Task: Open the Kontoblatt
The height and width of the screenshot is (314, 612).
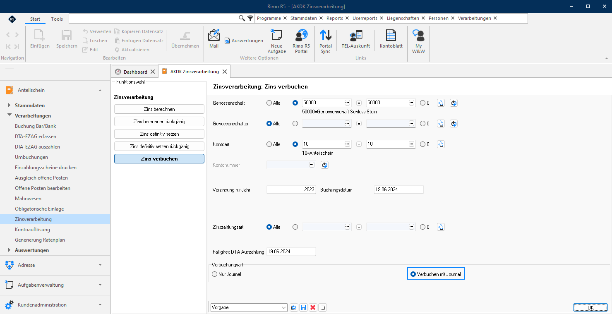Action: pyautogui.click(x=391, y=39)
